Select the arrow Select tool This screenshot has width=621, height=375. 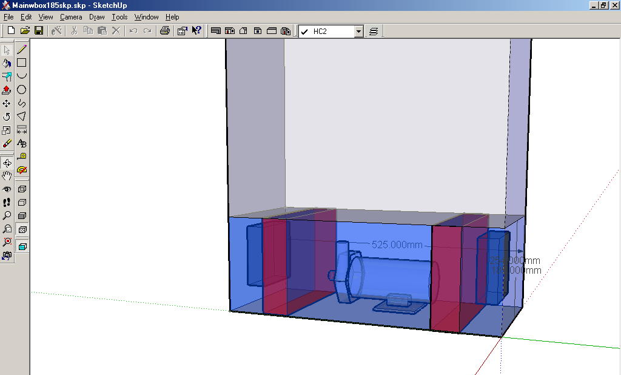7,50
